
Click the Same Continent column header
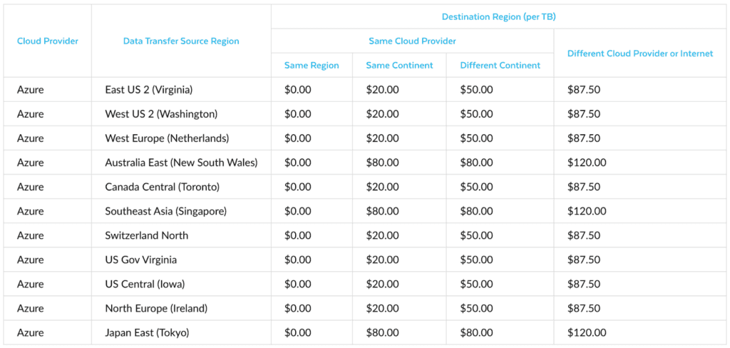[x=399, y=65]
